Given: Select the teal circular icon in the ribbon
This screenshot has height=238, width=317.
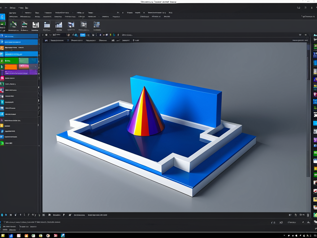Looking at the screenshot, I should tap(24, 25).
